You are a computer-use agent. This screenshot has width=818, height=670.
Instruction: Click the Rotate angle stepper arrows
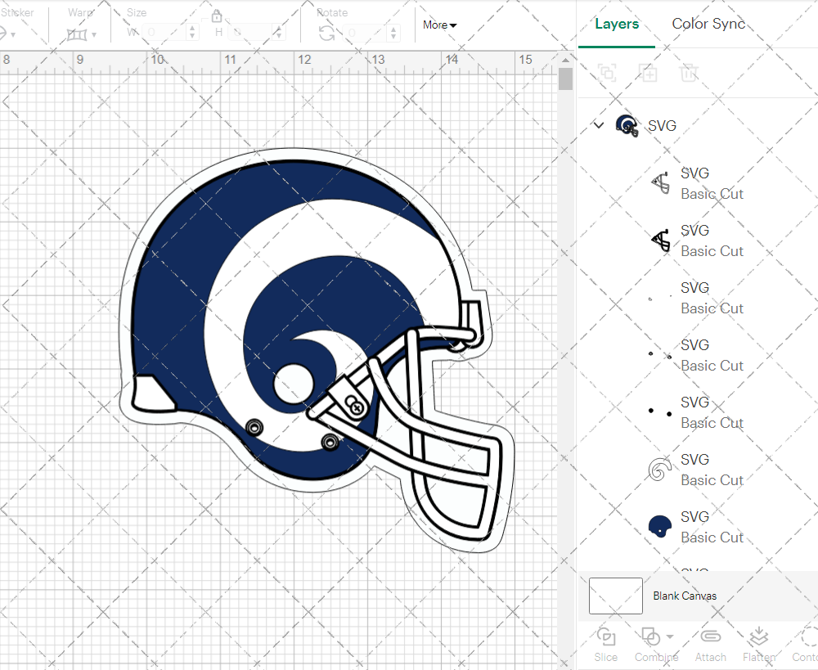pyautogui.click(x=393, y=33)
